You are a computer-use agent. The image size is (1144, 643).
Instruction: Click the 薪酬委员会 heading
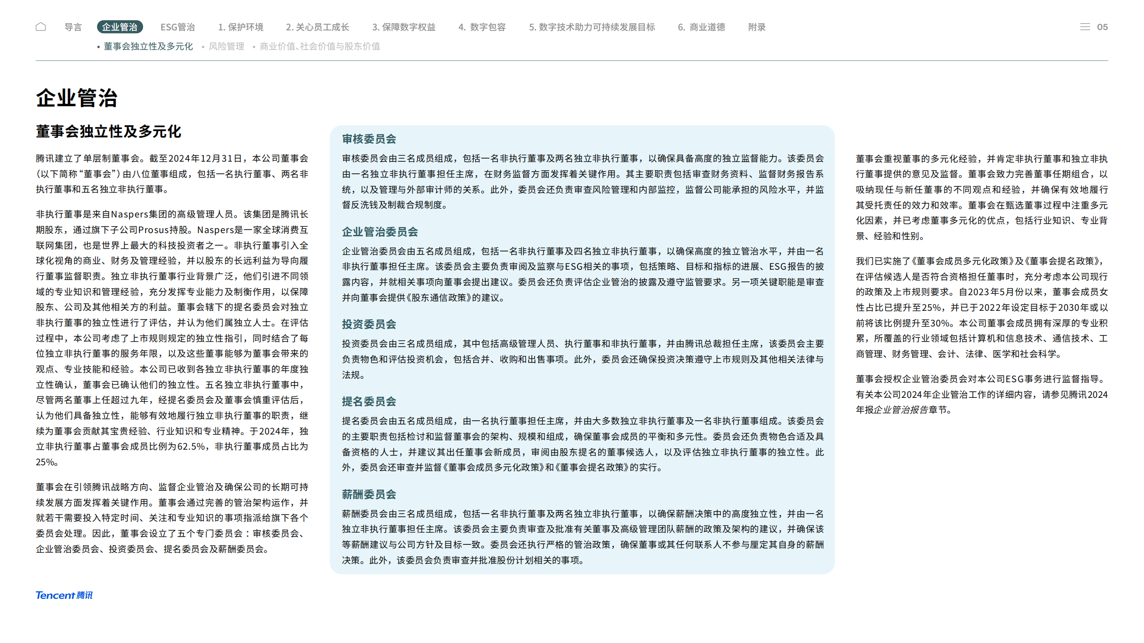click(x=369, y=494)
